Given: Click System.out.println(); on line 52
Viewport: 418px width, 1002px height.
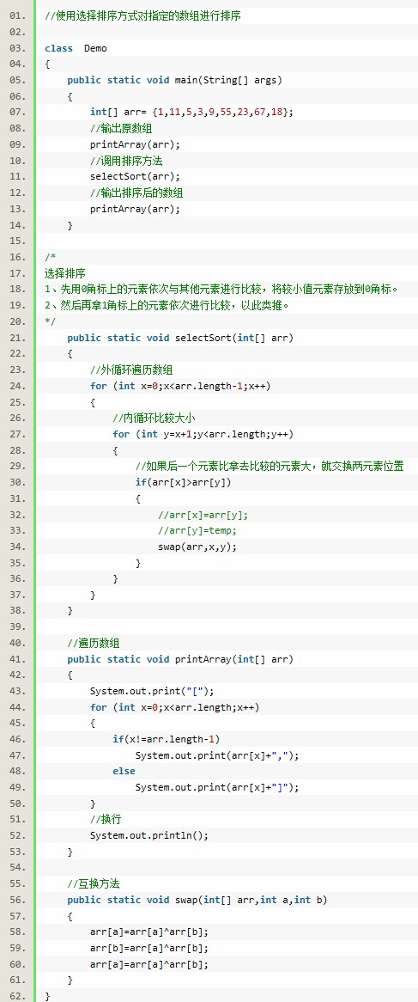Looking at the screenshot, I should [x=149, y=836].
